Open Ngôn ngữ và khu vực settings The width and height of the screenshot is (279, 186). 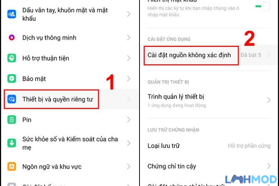click(x=70, y=167)
